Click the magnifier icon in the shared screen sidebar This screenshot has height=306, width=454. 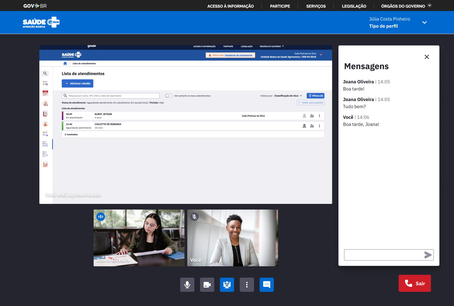45,73
